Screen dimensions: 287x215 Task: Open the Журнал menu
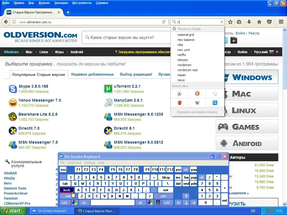(44, 3)
